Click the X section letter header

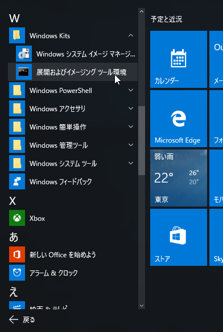[13, 201]
